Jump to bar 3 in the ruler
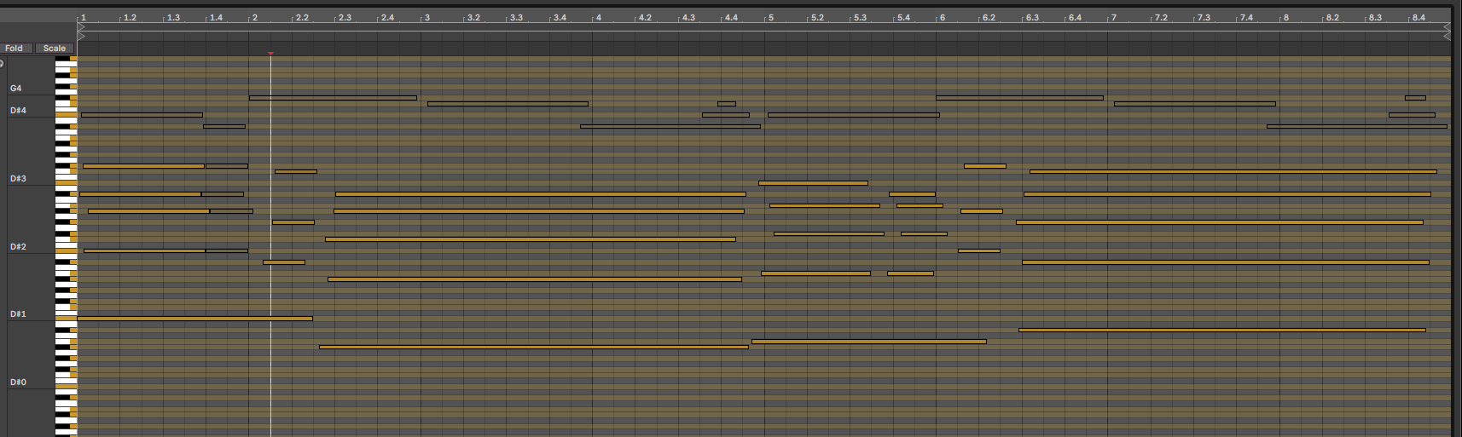Image resolution: width=1462 pixels, height=437 pixels. (427, 17)
